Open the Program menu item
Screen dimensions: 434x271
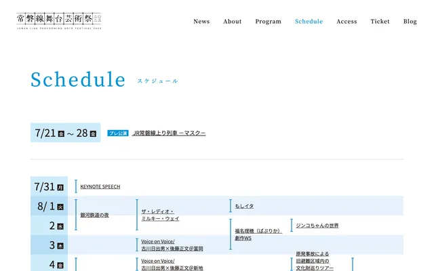[269, 22]
